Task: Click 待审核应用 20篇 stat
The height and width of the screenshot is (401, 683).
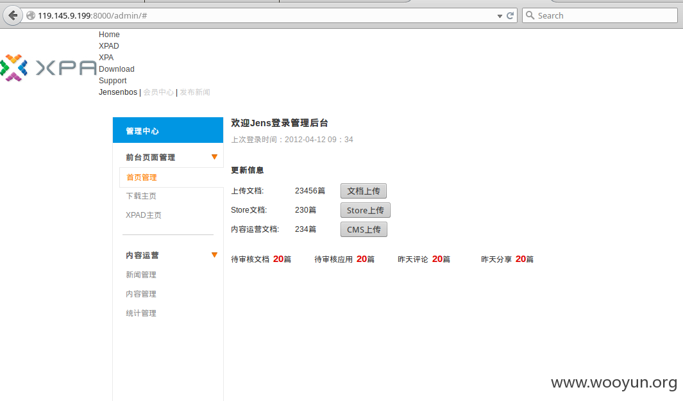Action: click(344, 259)
